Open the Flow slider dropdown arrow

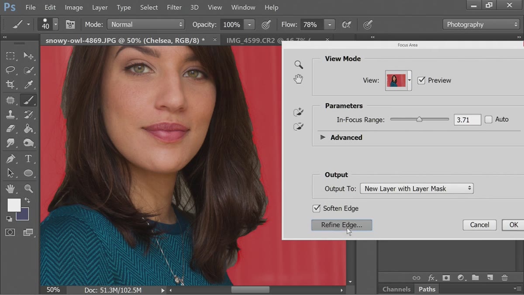coord(330,24)
